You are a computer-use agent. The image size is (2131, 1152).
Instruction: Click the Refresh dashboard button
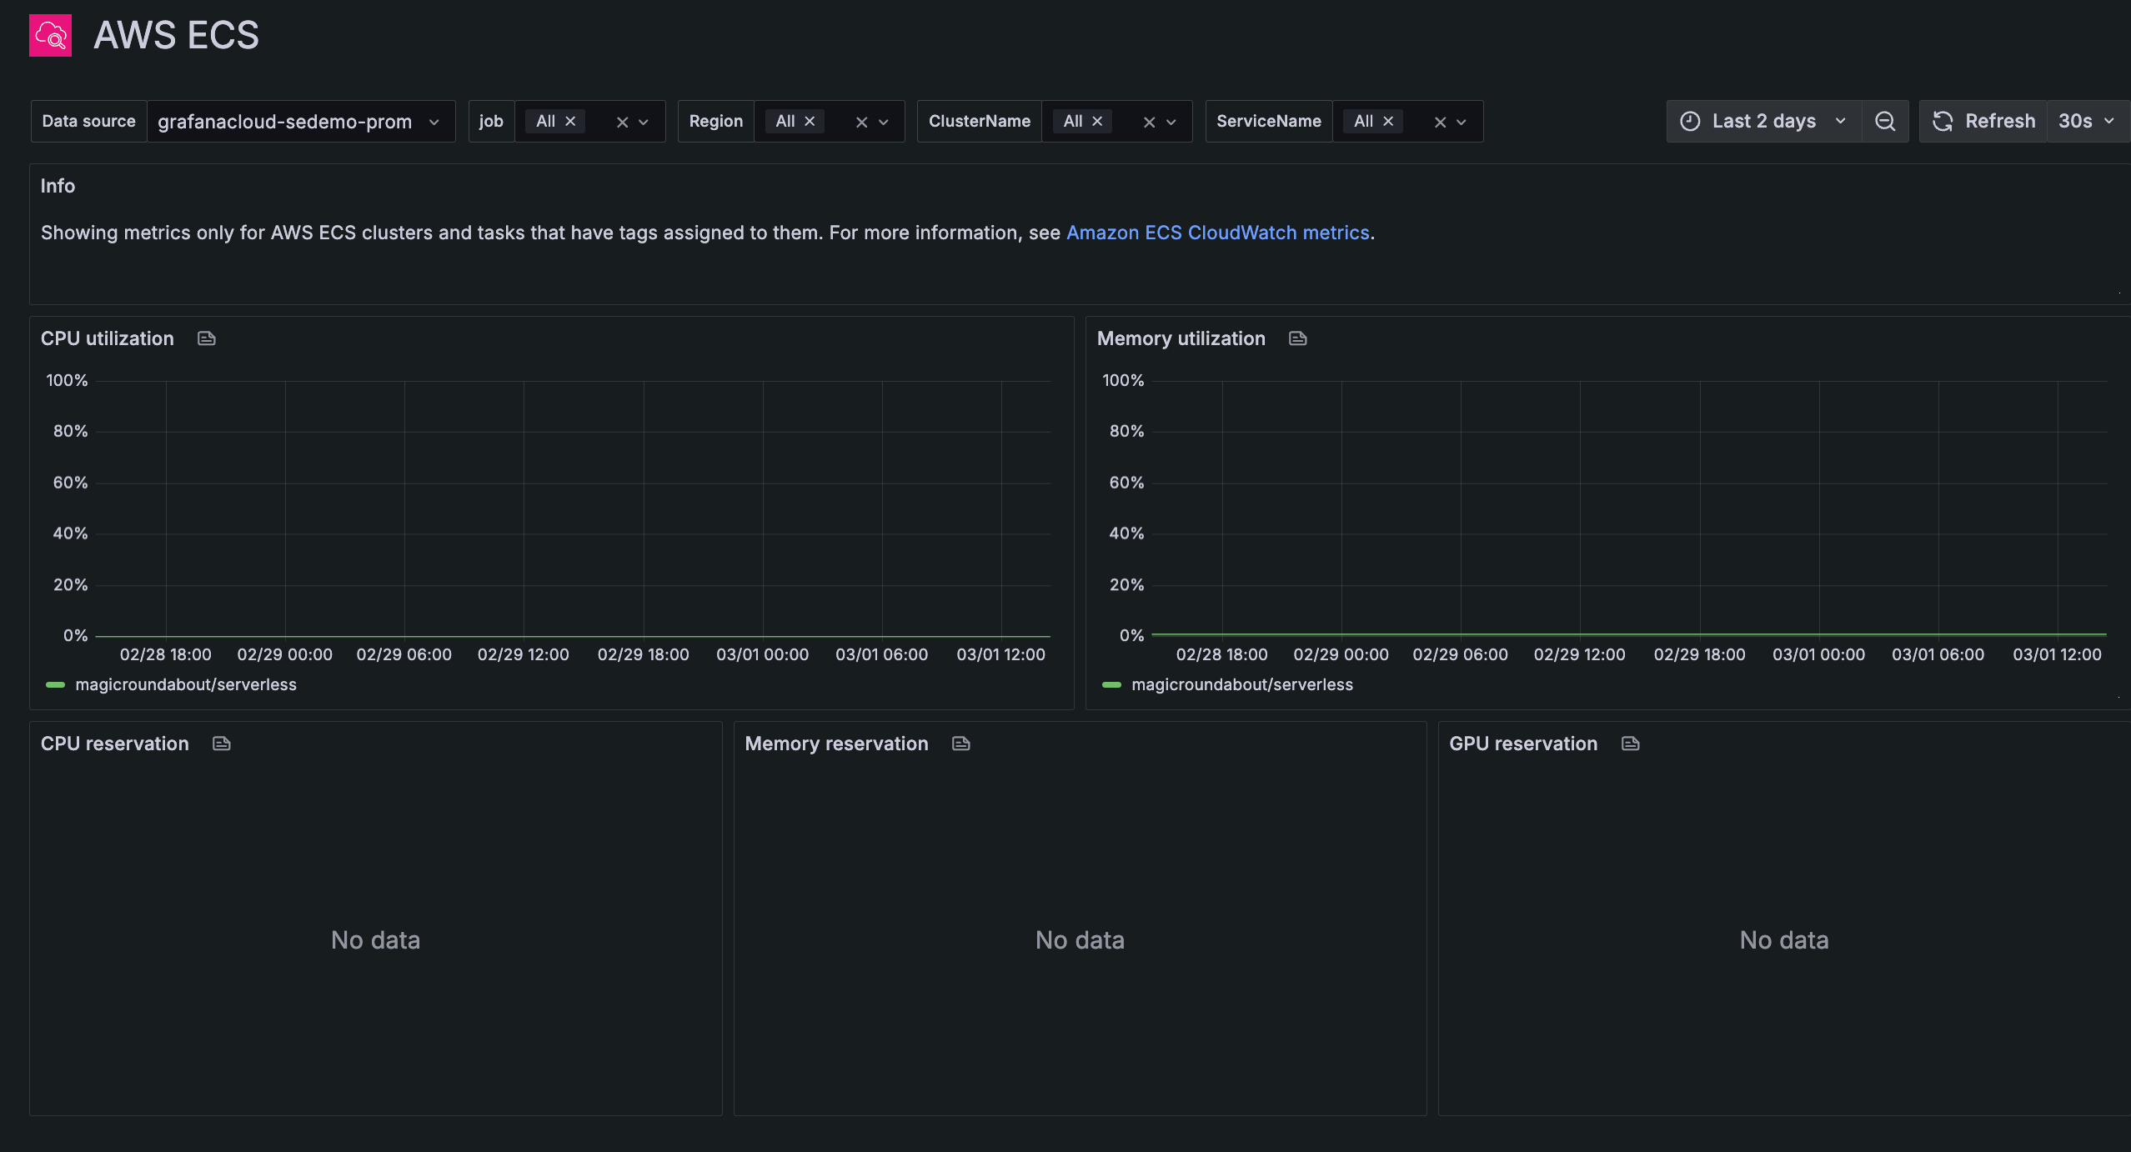point(1983,122)
